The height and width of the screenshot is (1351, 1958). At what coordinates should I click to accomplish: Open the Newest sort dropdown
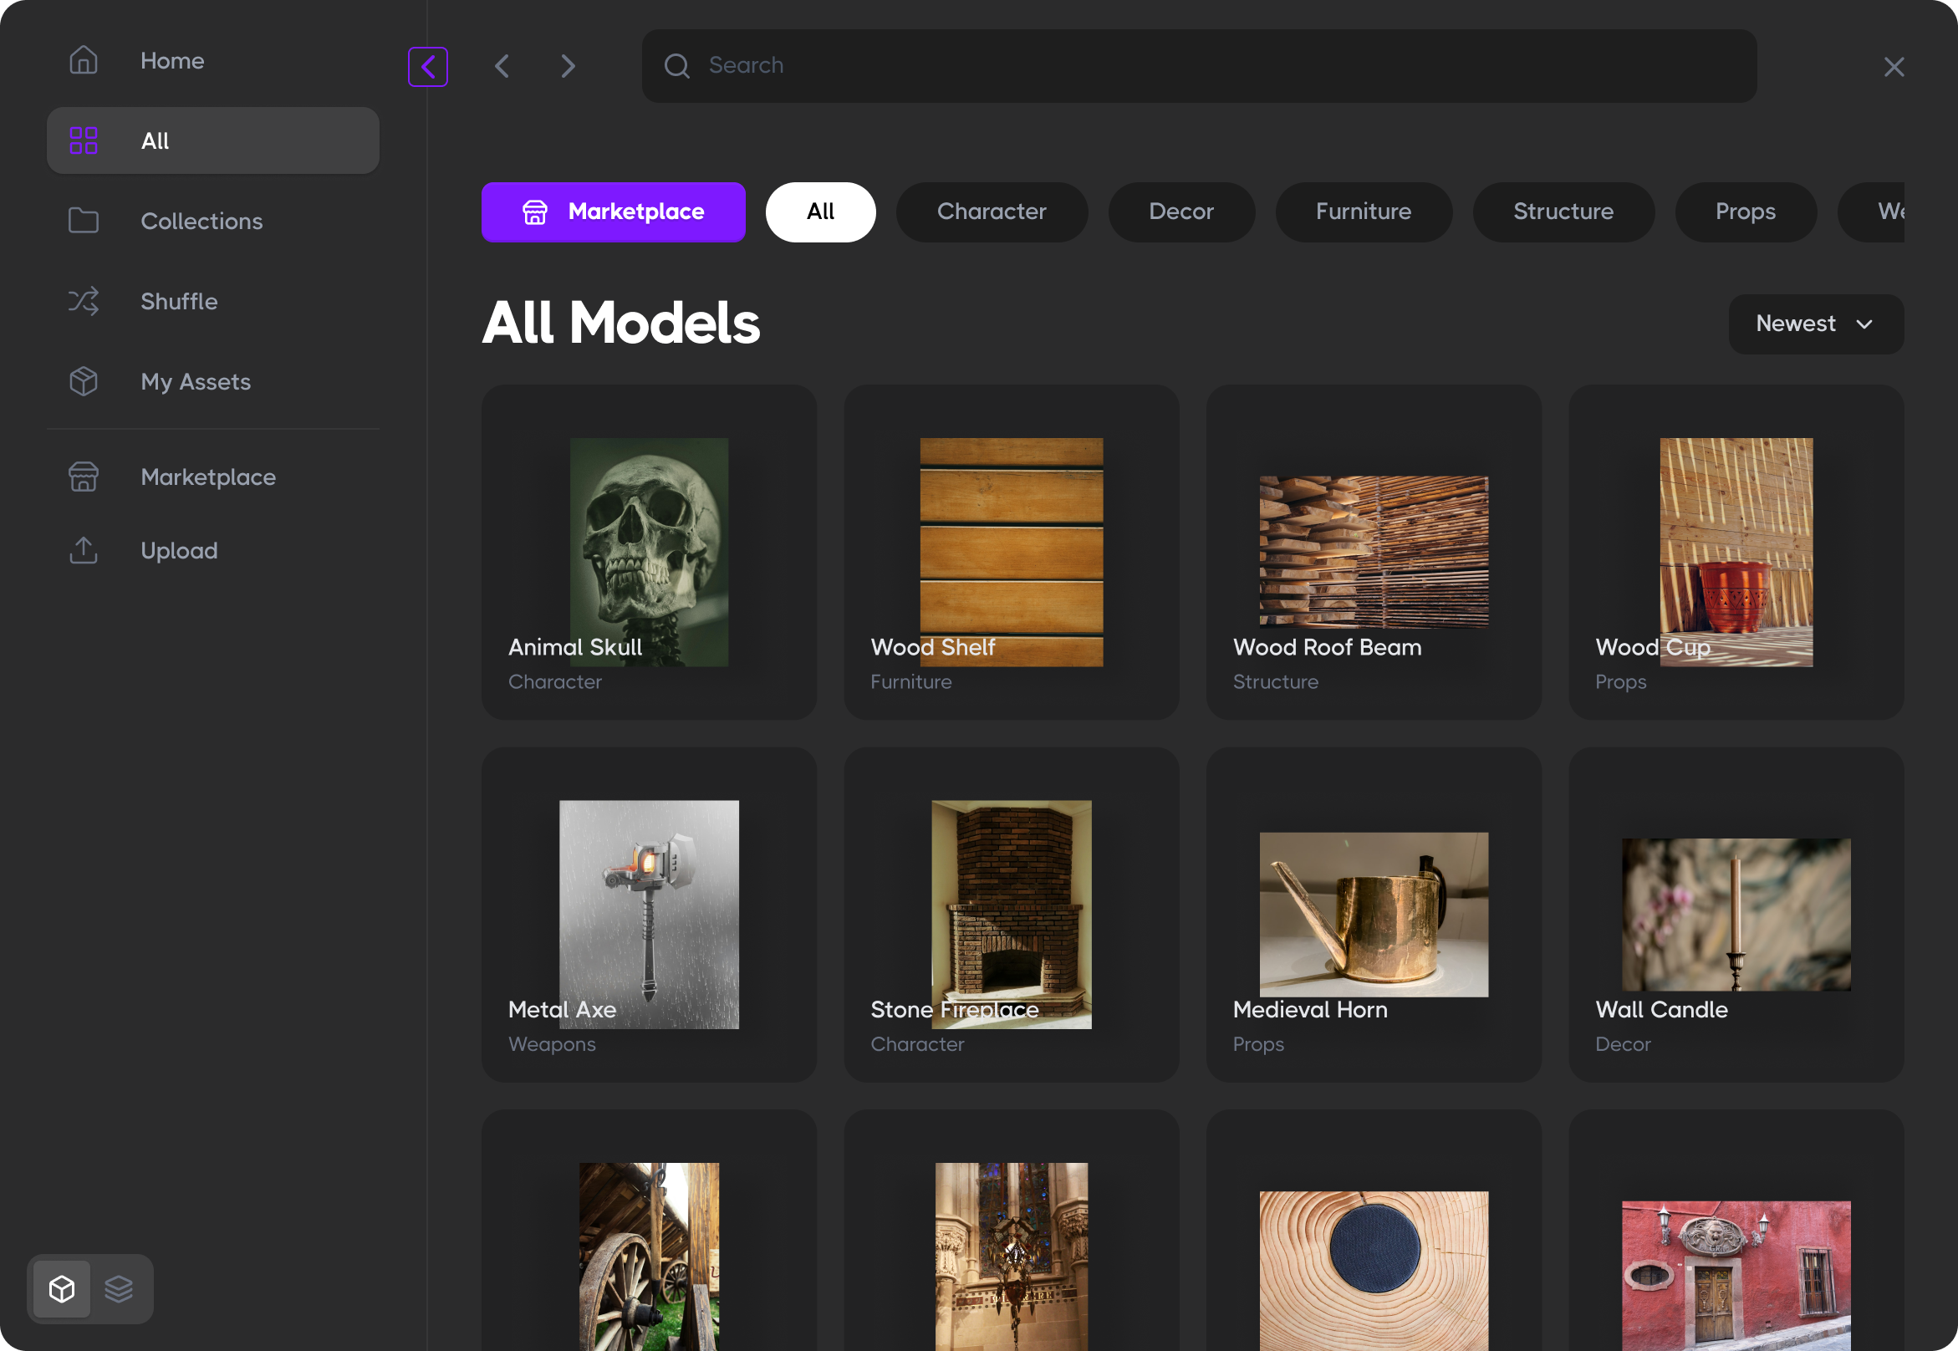[x=1816, y=324]
